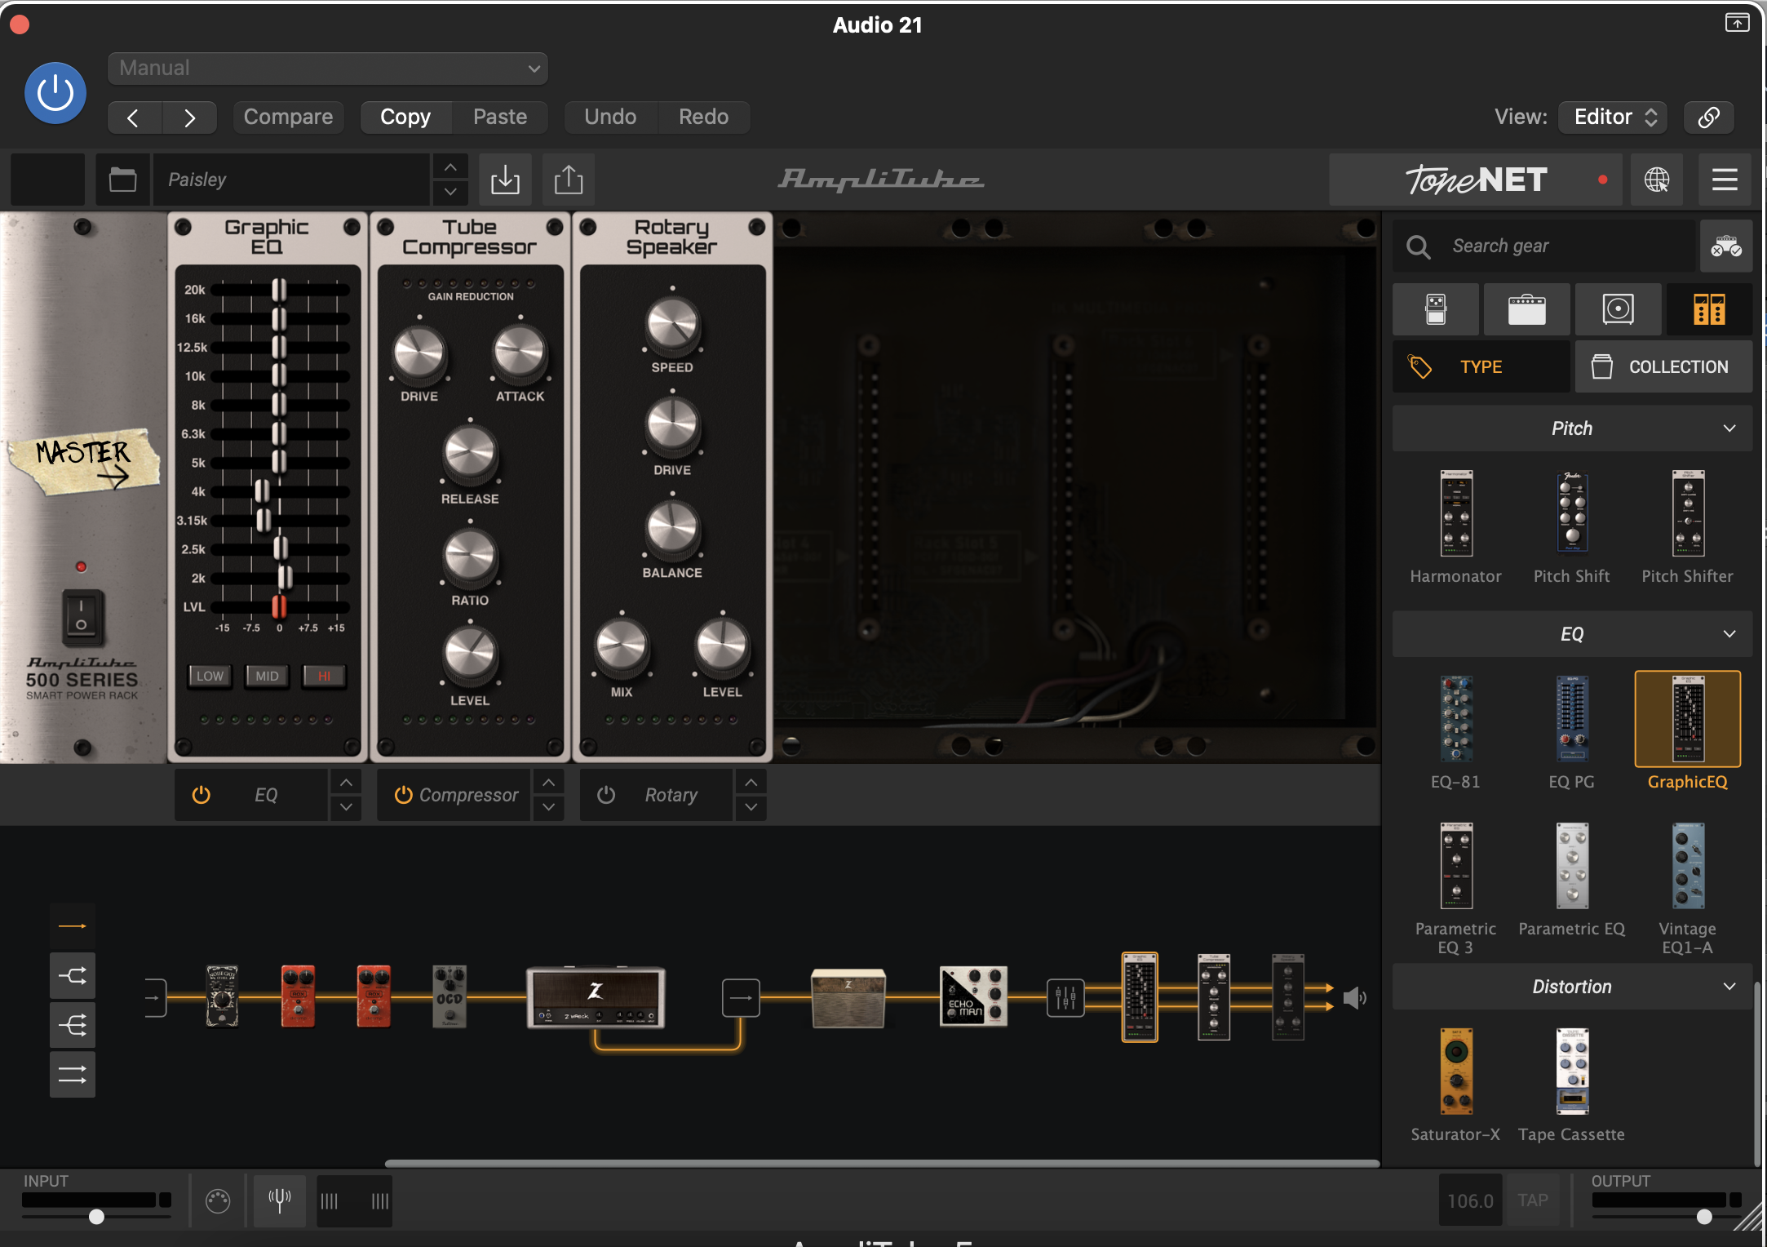The height and width of the screenshot is (1247, 1767).
Task: Toggle the Rotary slot power button
Action: [605, 795]
